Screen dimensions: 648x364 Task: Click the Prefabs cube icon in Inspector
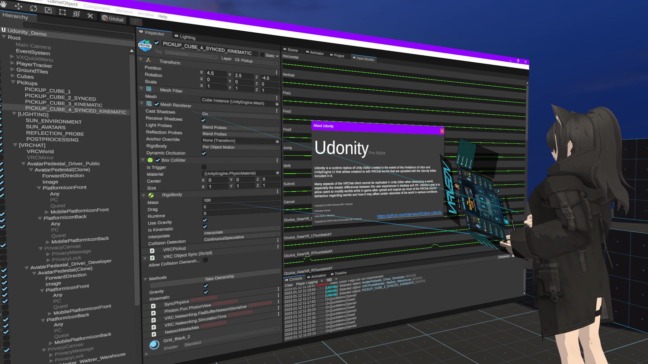[x=145, y=45]
